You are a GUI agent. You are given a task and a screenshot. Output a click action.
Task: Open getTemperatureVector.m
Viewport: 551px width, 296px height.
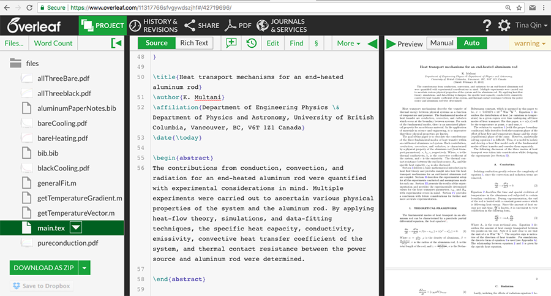click(76, 213)
